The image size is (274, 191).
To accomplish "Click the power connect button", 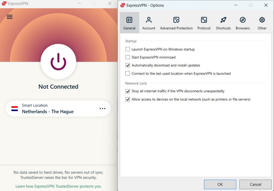I will 58,62.
